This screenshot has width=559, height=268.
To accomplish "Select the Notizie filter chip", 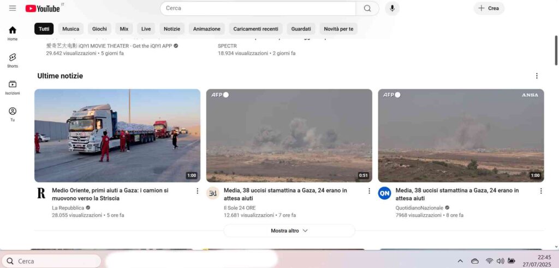I will pos(171,29).
